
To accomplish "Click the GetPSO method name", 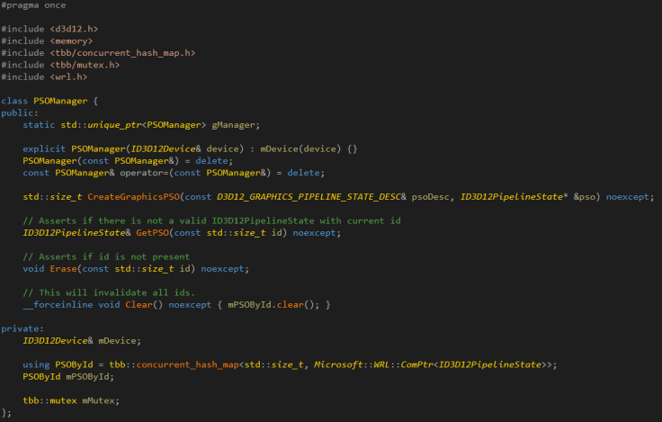I will [154, 232].
